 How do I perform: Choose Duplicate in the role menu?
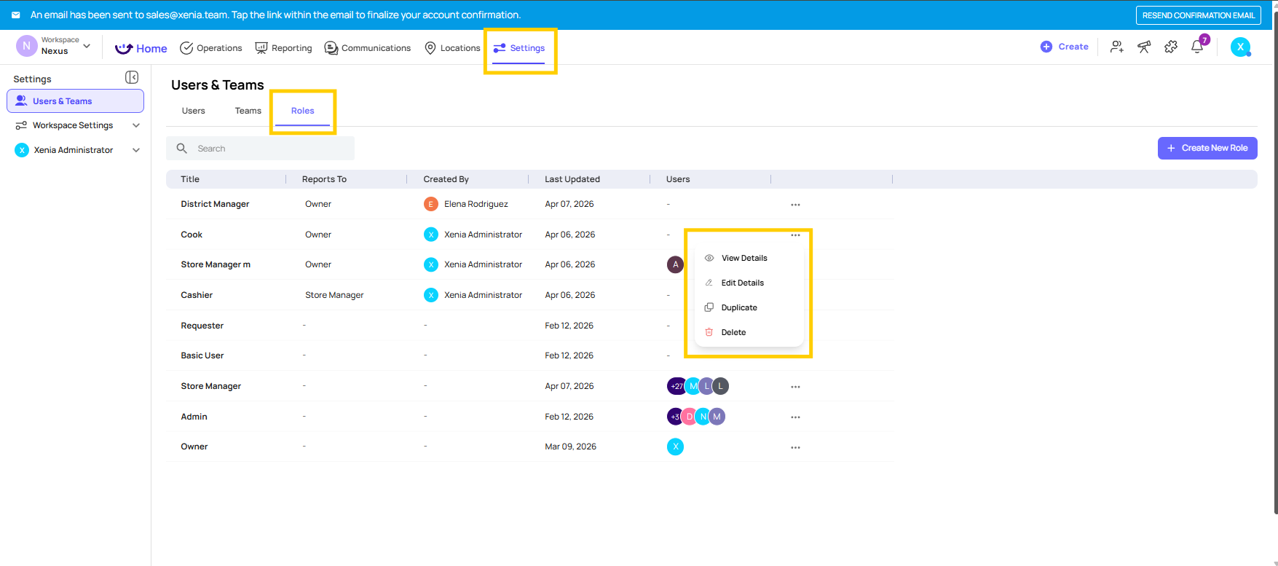coord(739,307)
